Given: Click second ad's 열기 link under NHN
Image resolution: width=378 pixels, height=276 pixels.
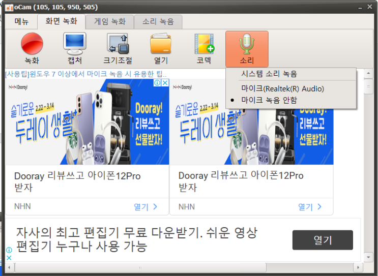Looking at the screenshot, I should pyautogui.click(x=310, y=207).
